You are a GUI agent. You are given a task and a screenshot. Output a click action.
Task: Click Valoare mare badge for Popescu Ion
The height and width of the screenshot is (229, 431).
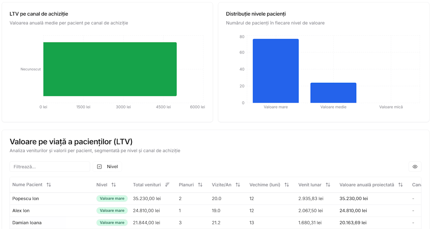coord(112,198)
